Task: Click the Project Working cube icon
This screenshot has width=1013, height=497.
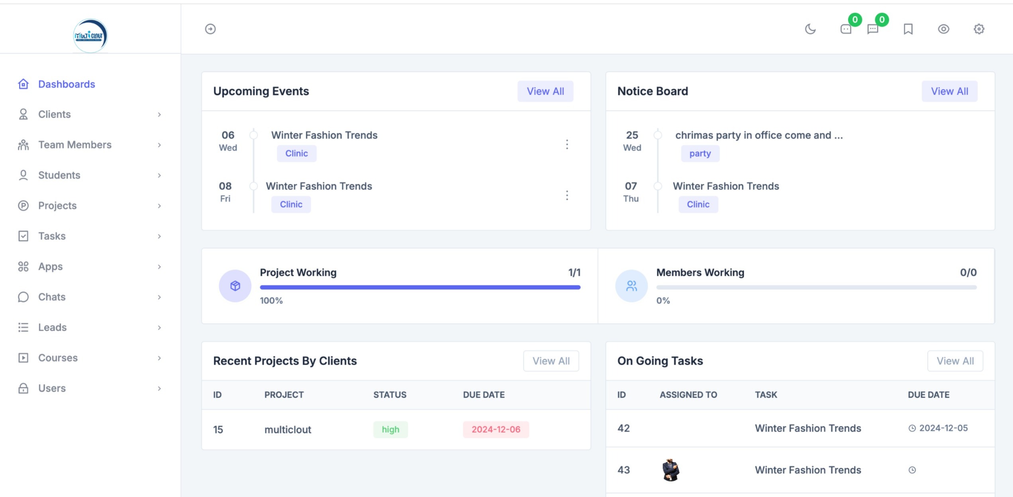Action: [x=235, y=286]
